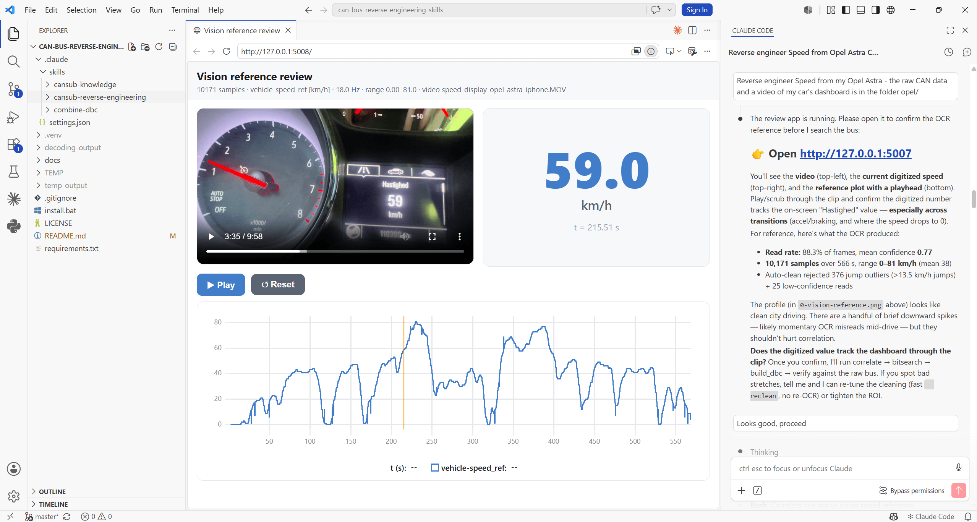This screenshot has height=522, width=977.
Task: Open the Extensions view
Action: [14, 145]
